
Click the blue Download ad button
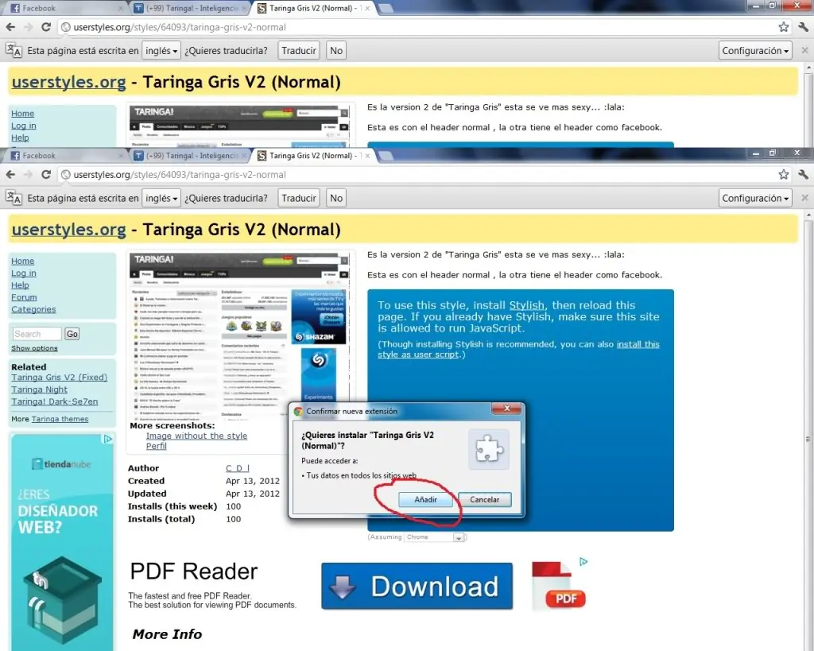point(417,586)
